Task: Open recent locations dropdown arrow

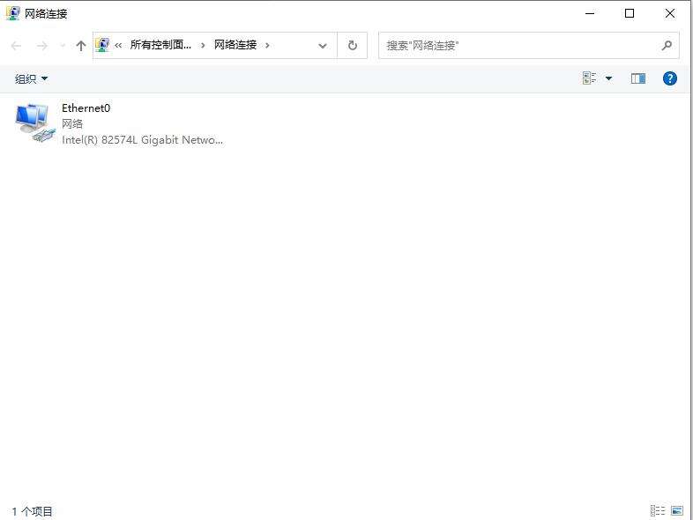Action: (63, 46)
